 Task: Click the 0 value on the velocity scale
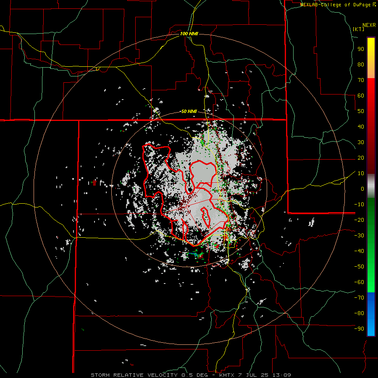[362, 189]
